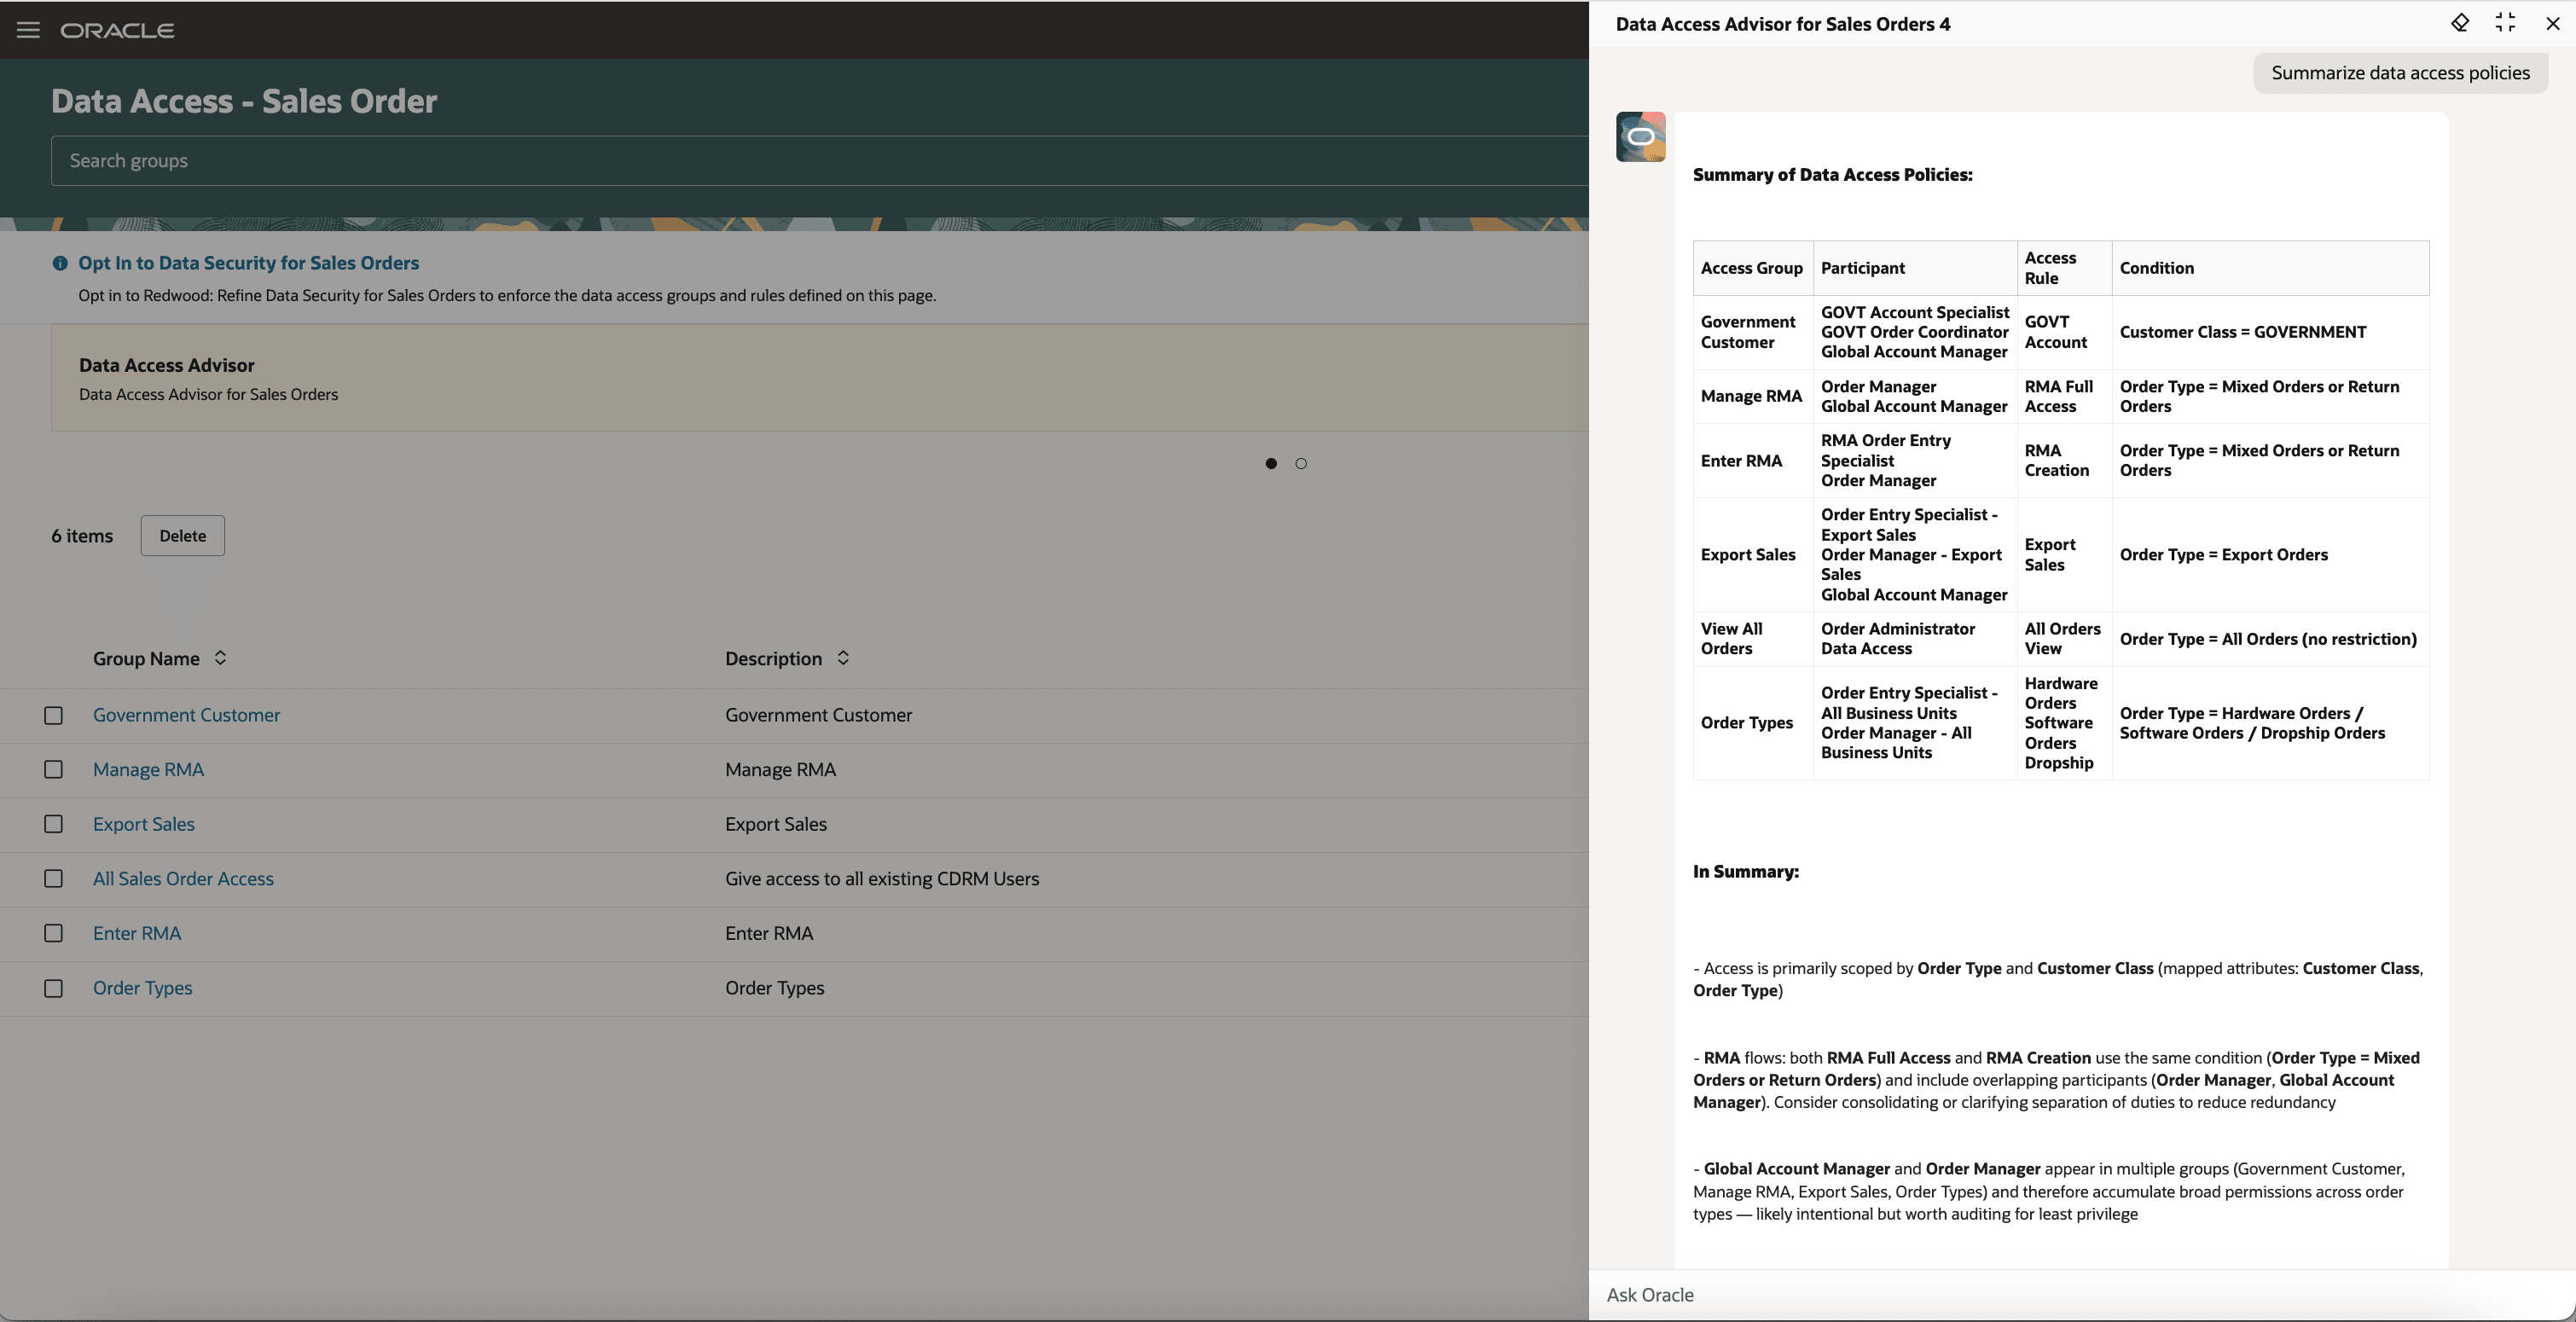Sort the Description column
Image resolution: width=2576 pixels, height=1322 pixels.
(x=842, y=658)
